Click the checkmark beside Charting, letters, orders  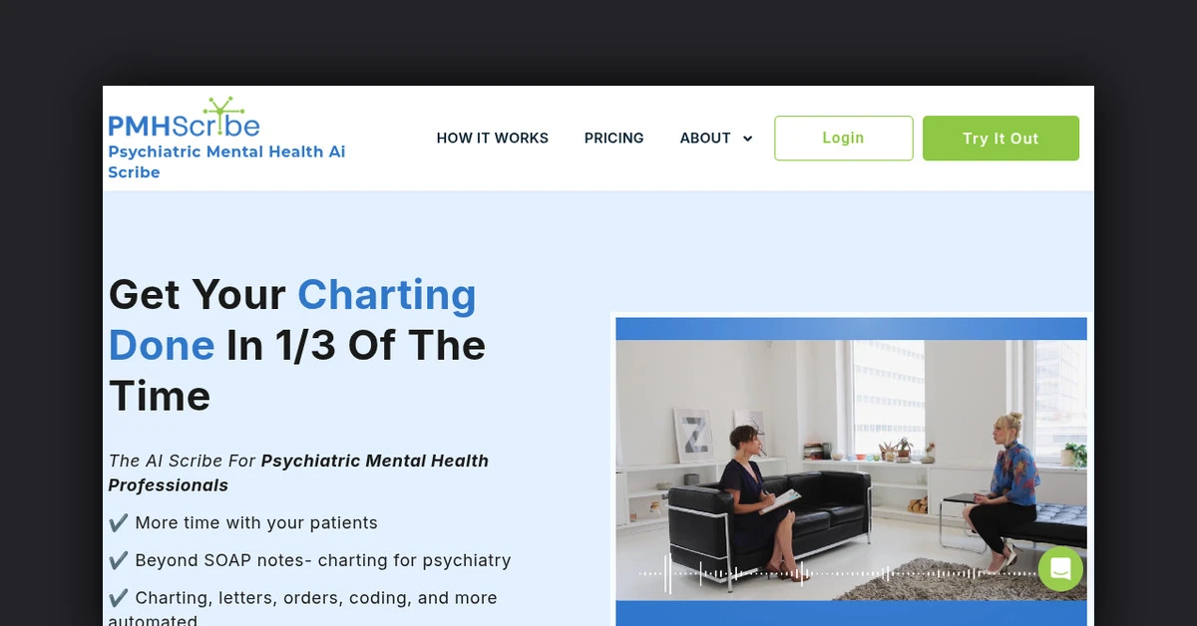[119, 598]
